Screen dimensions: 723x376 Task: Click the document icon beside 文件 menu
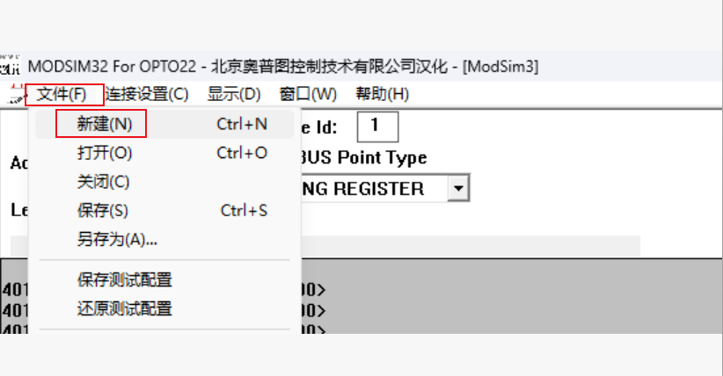[x=14, y=95]
